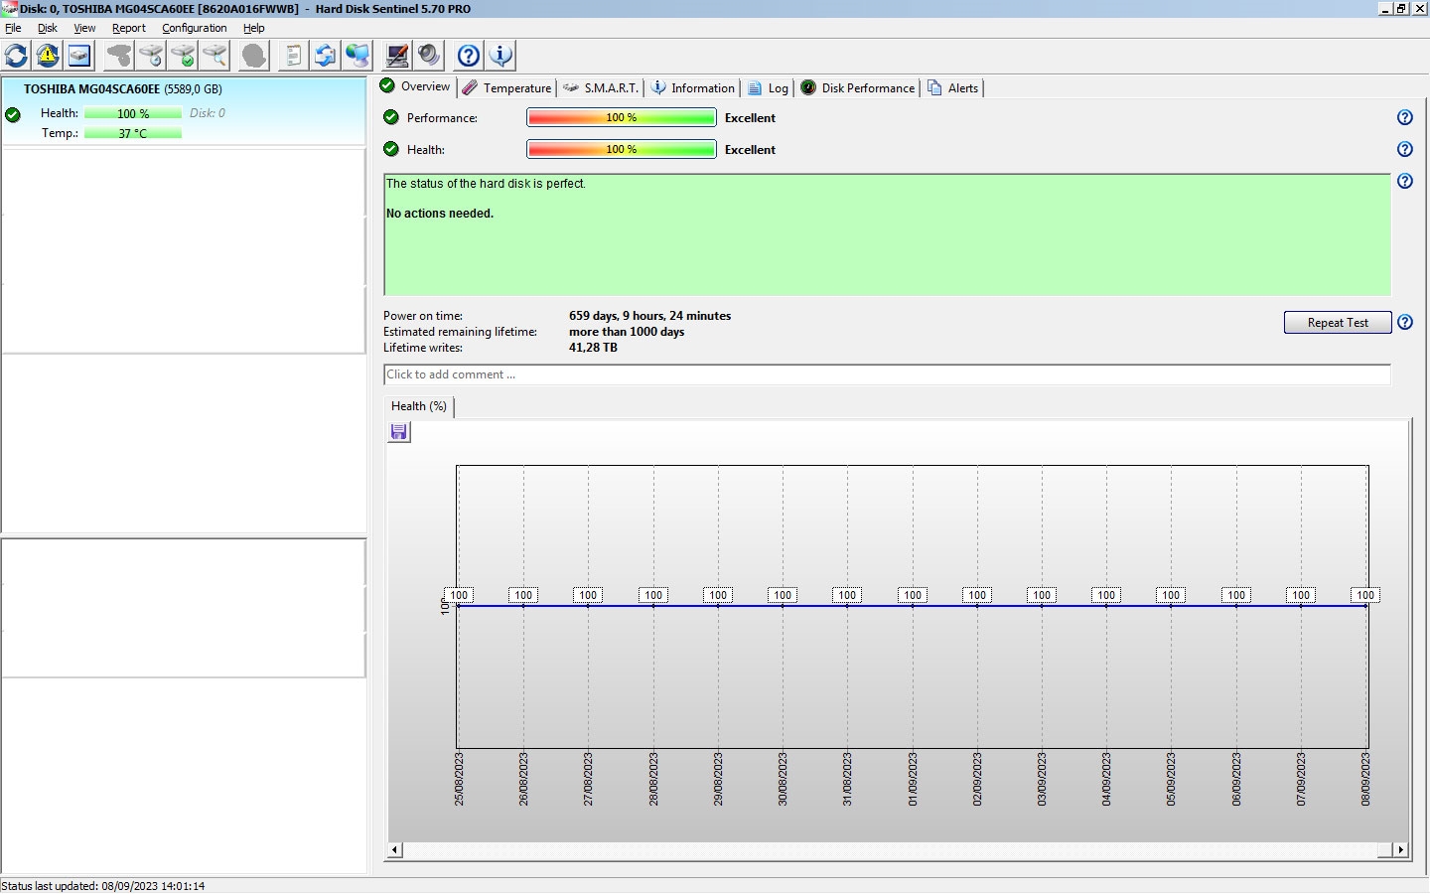This screenshot has width=1430, height=894.
Task: Open the report document toolbar icon
Action: (x=293, y=56)
